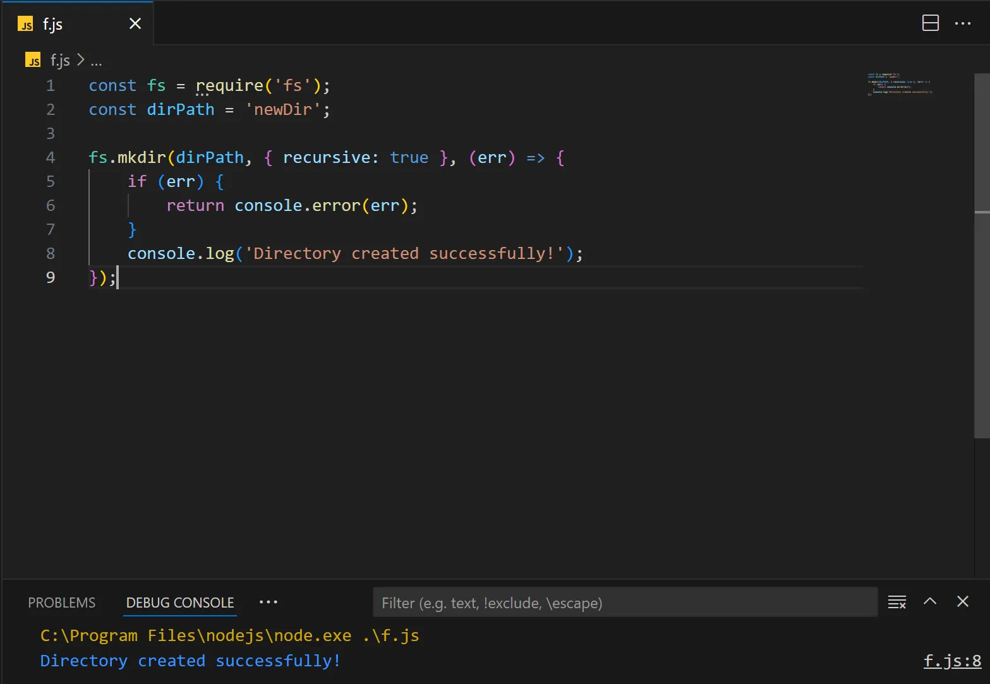Image resolution: width=990 pixels, height=684 pixels.
Task: Close the bottom panel
Action: [963, 601]
